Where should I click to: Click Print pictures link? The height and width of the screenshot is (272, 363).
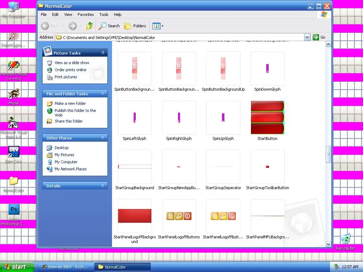point(66,77)
